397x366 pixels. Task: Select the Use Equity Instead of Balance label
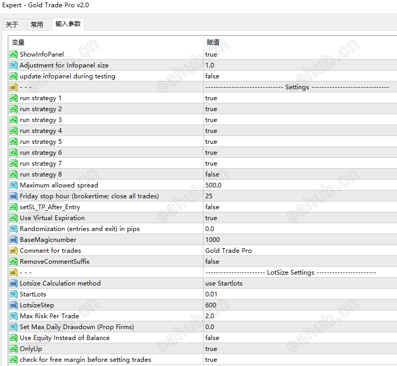pyautogui.click(x=64, y=338)
